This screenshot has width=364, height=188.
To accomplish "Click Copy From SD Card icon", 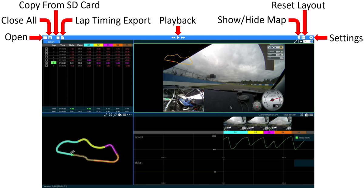I will pos(58,38).
